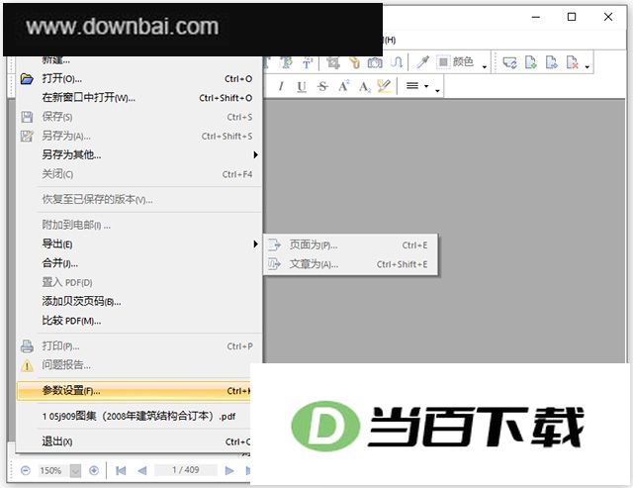Click the link chain tool icon
This screenshot has height=488, width=633.
[x=354, y=62]
